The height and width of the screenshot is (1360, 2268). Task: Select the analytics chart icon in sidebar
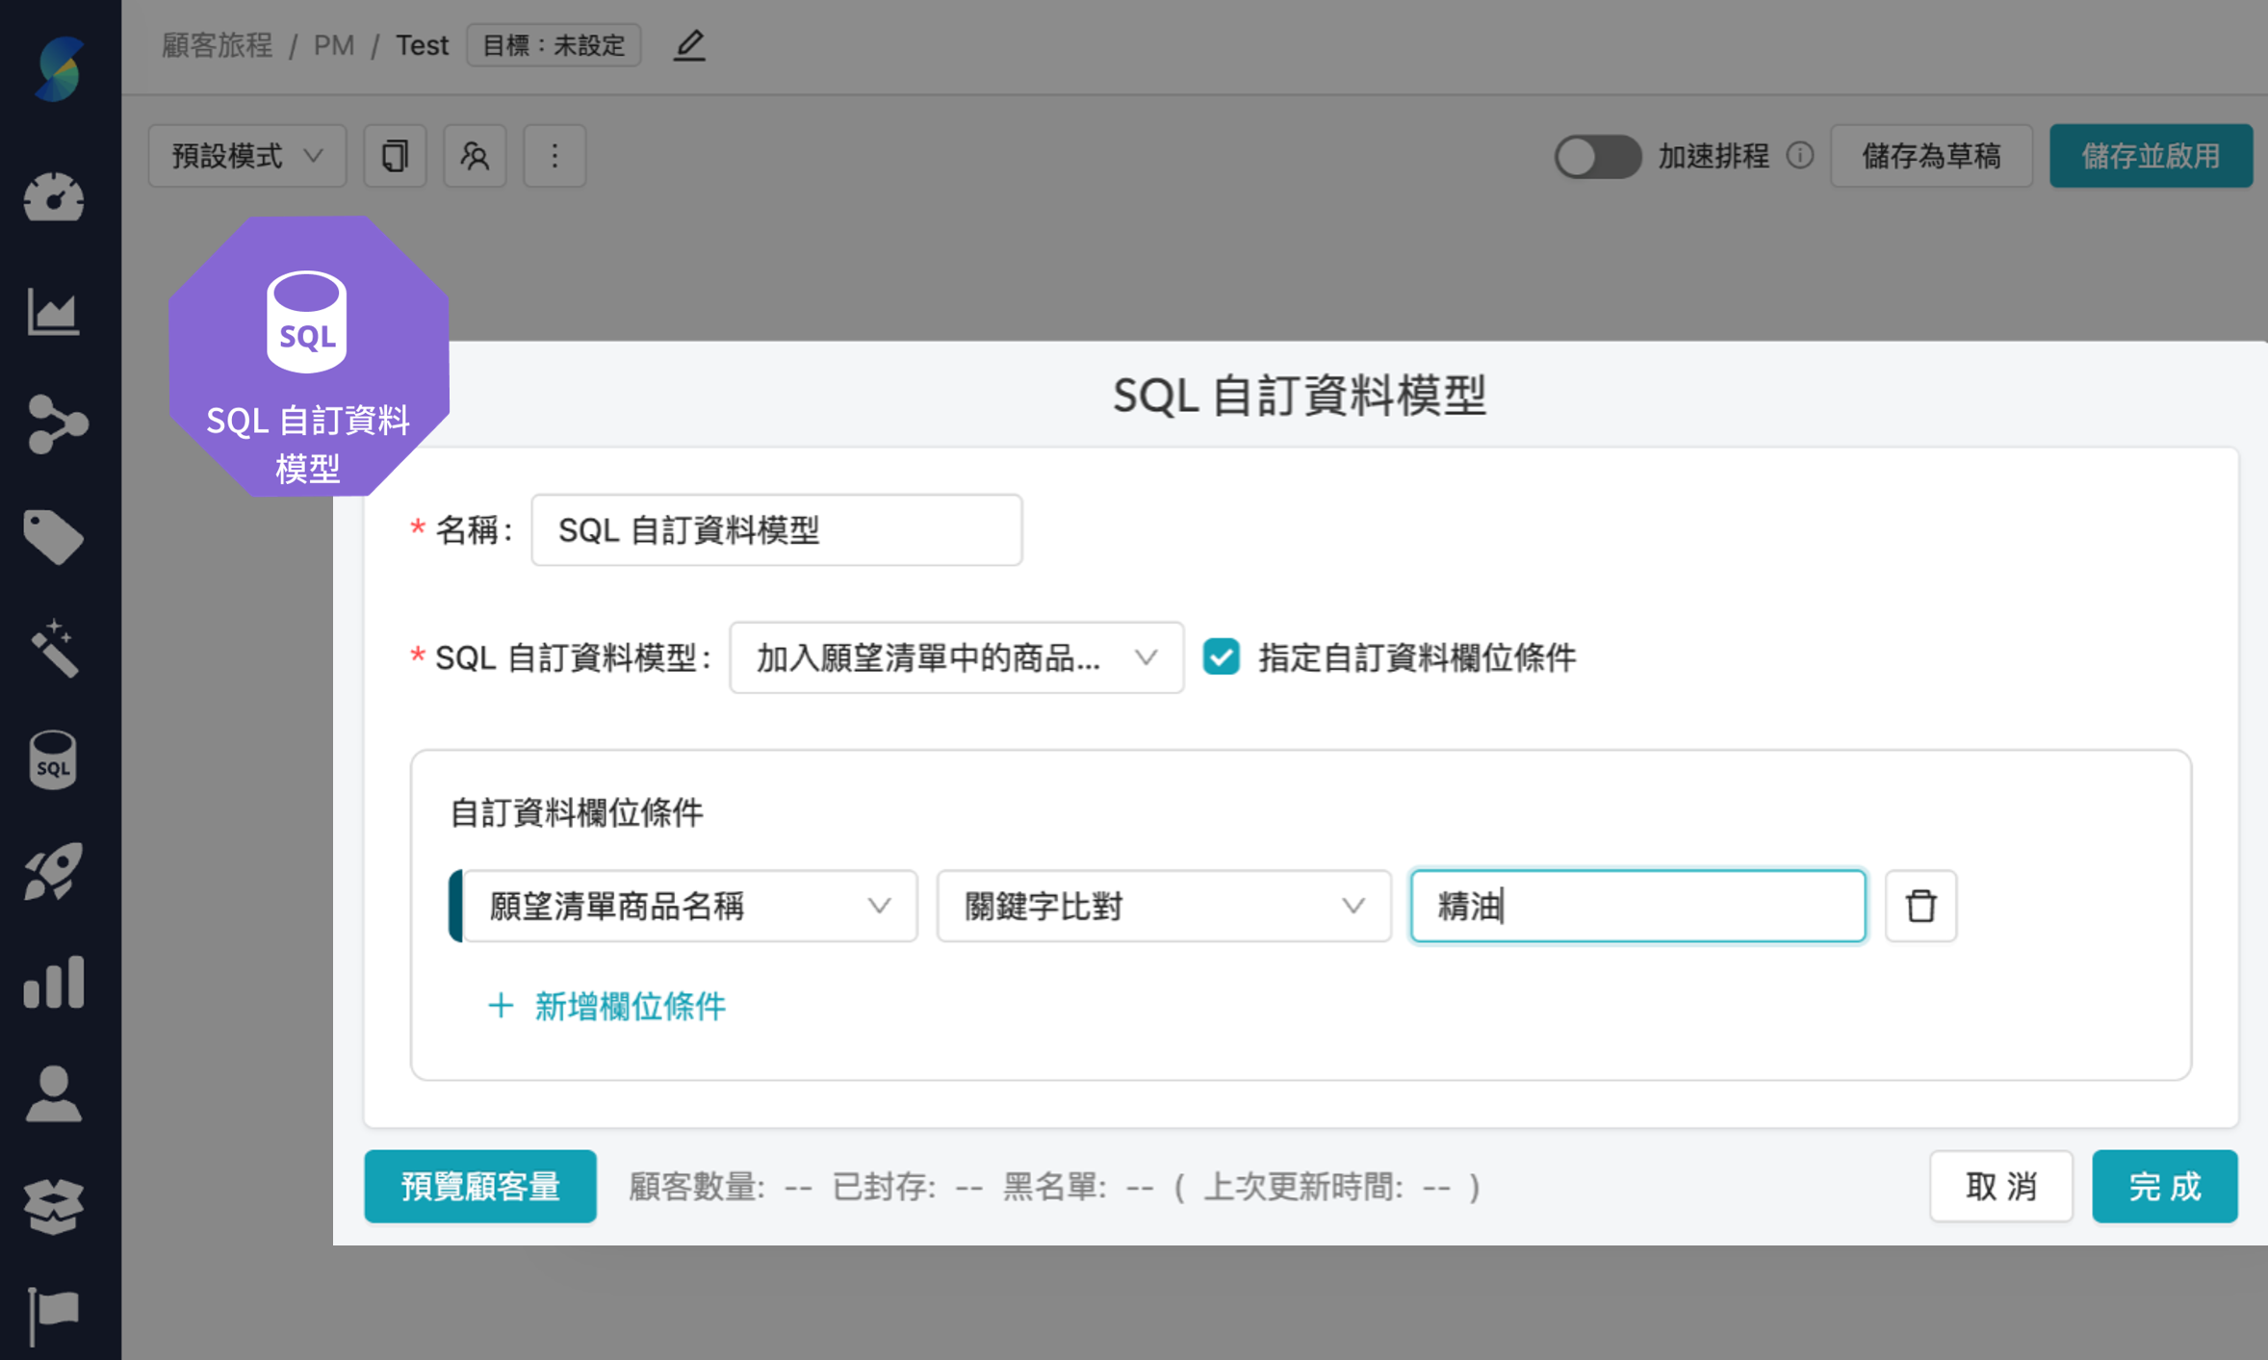54,311
